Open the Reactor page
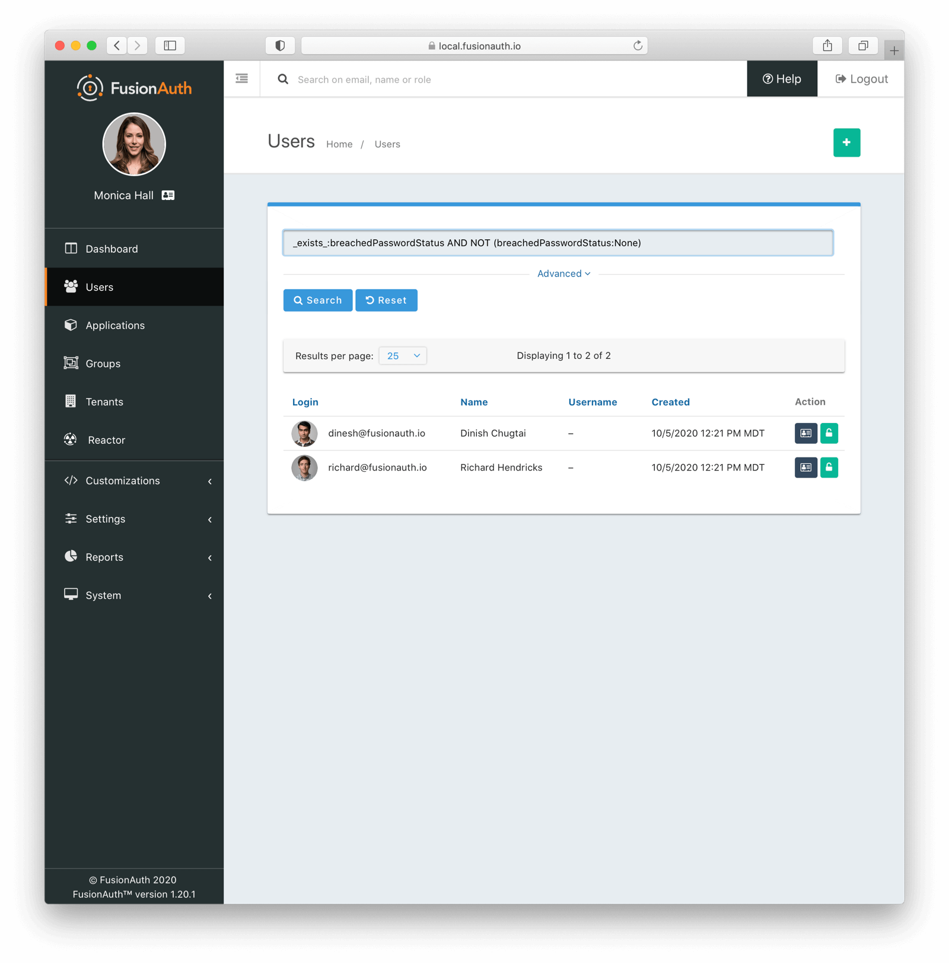The image size is (949, 963). point(135,440)
